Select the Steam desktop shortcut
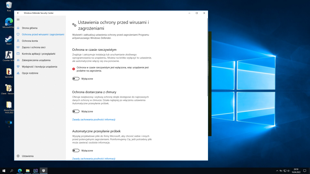 tap(9, 40)
